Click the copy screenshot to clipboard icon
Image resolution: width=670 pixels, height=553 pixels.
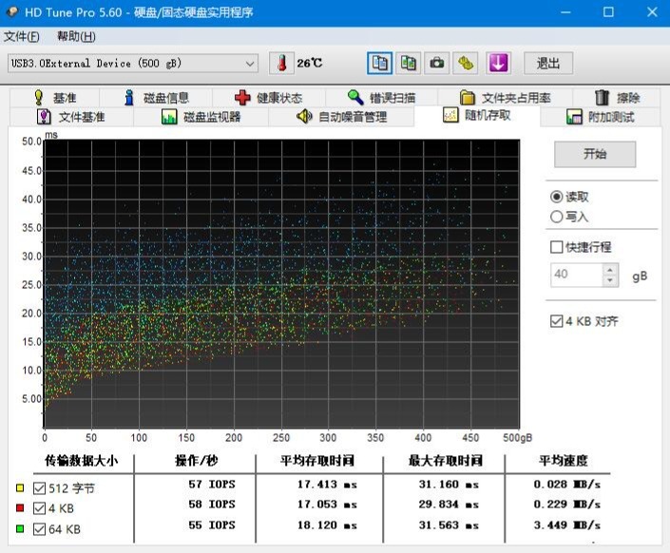(409, 63)
